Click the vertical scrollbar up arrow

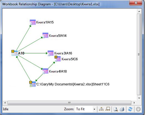tap(139, 11)
